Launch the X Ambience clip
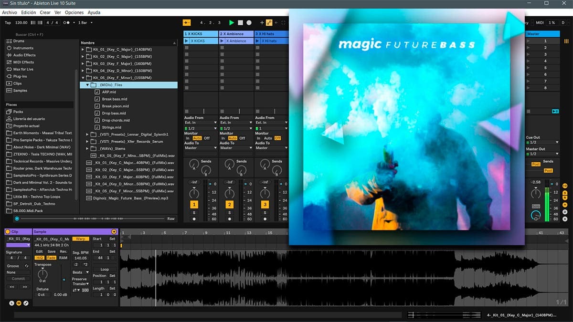The image size is (573, 322). pyautogui.click(x=222, y=41)
